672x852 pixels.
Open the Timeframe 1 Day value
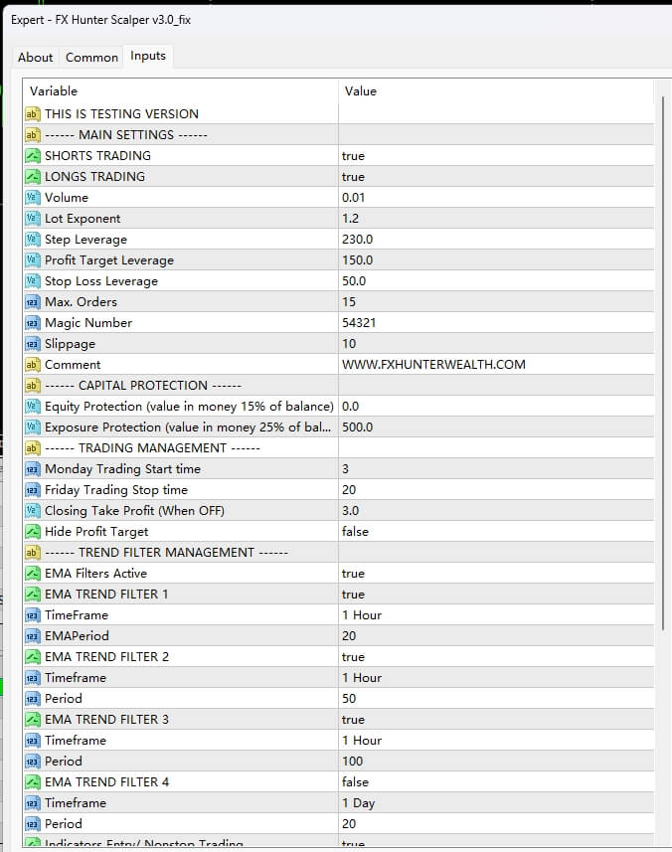click(x=495, y=803)
